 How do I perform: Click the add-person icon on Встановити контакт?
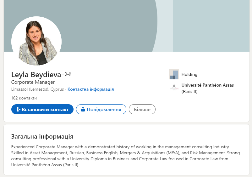coord(18,109)
